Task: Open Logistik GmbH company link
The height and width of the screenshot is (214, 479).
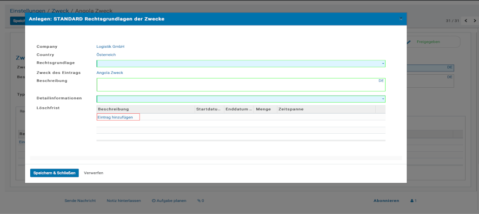Action: click(110, 46)
